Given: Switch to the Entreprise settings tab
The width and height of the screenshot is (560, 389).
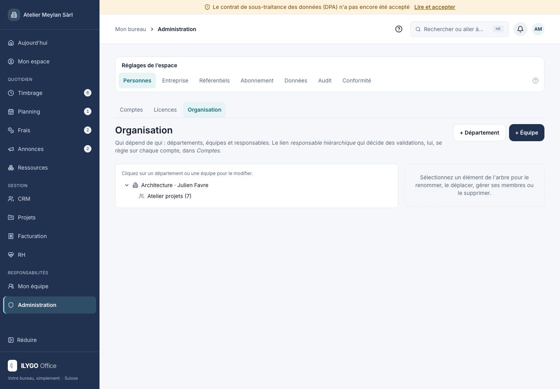Looking at the screenshot, I should click(175, 81).
